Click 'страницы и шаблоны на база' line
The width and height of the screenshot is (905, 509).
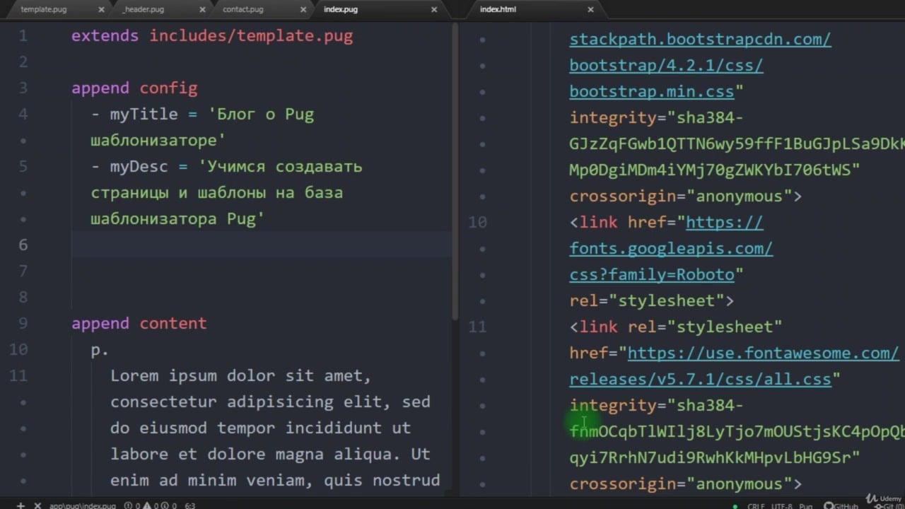[x=216, y=193]
